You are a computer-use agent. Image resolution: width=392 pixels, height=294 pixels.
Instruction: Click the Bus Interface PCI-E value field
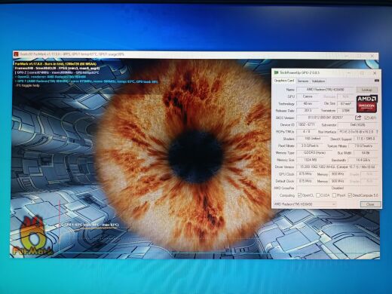357,132
